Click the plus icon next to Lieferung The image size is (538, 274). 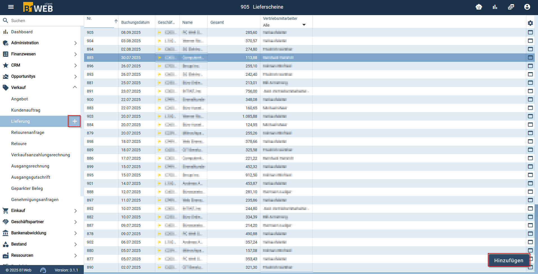[x=75, y=121]
